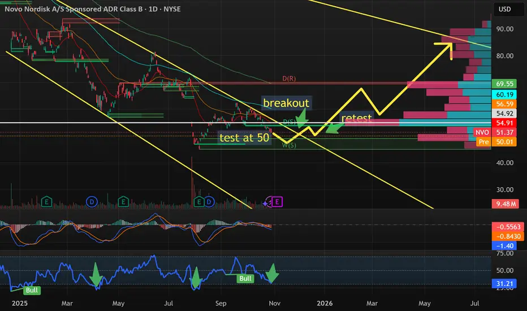
Task: Select the cyan 60.19 price label
Action: (x=504, y=94)
